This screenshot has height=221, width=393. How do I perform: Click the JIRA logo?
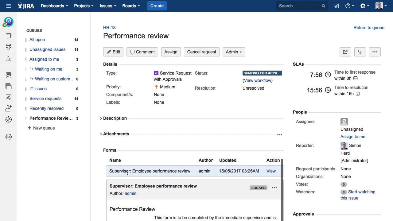26,6
